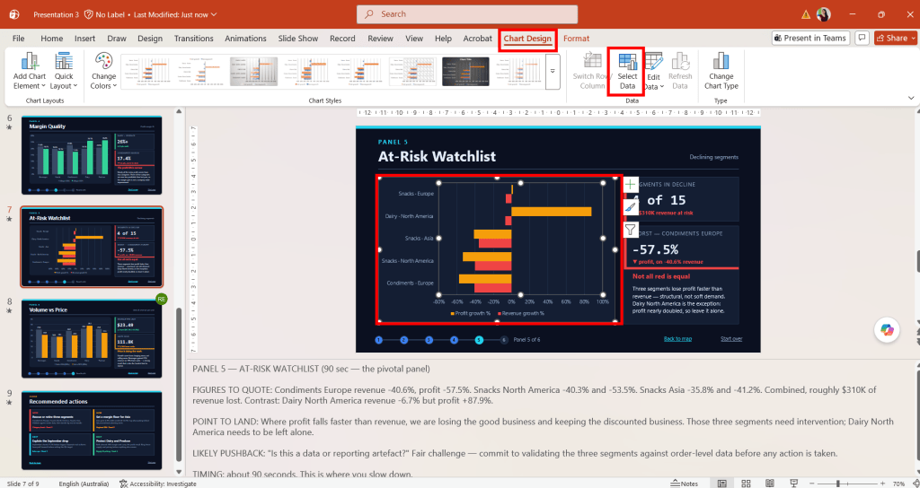The image size is (920, 488).
Task: Click the Profit growth % legend entry
Action: [x=470, y=313]
